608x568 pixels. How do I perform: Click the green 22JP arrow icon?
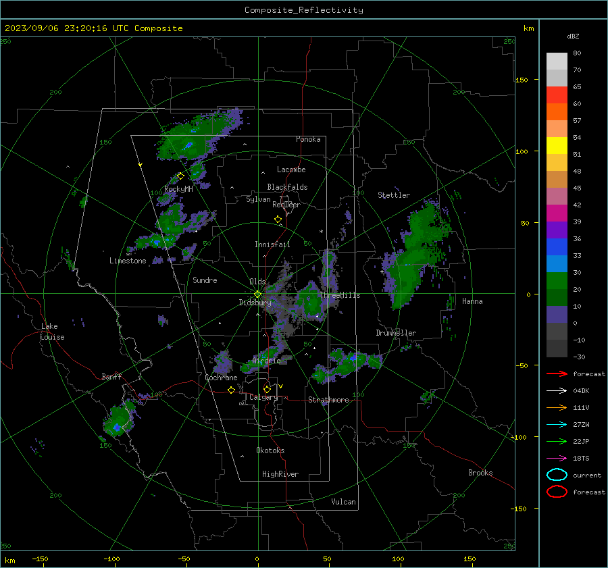[557, 441]
